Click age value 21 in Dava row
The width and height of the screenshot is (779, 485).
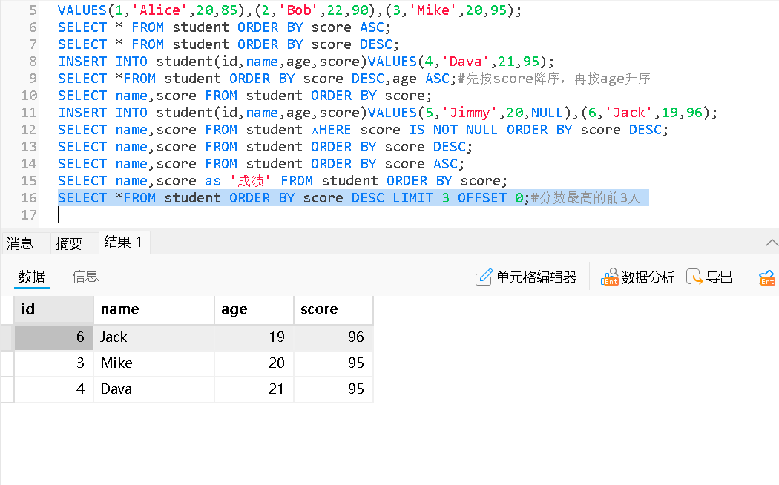pos(254,389)
